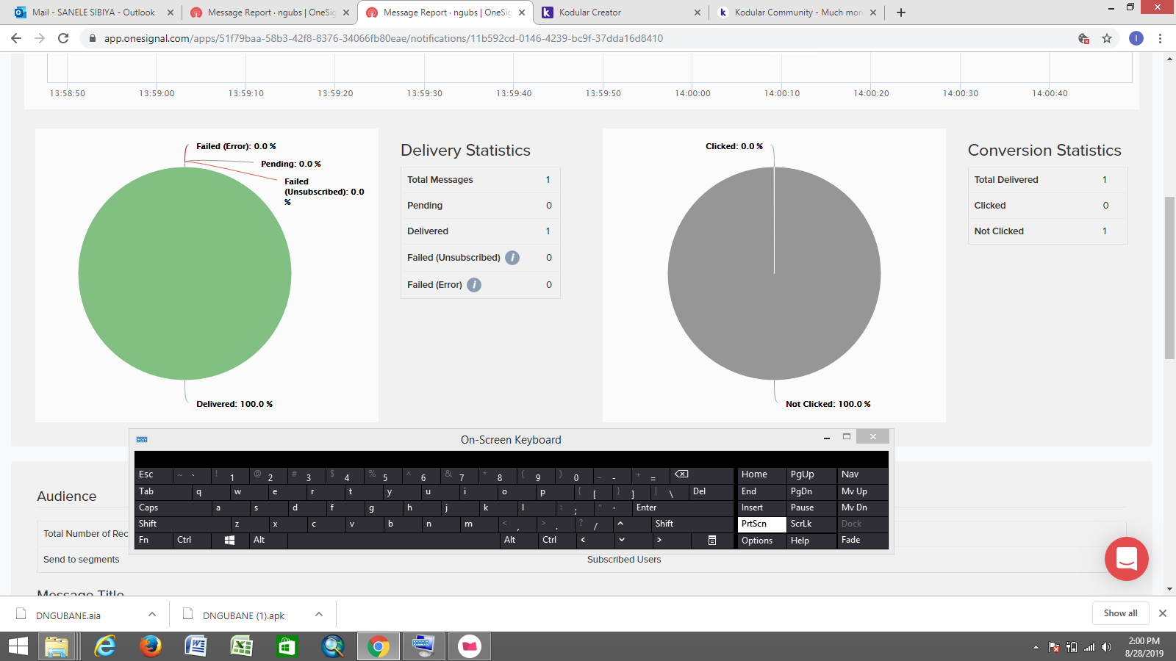1176x661 pixels.
Task: Open the red Intercom chat bubble
Action: pyautogui.click(x=1126, y=559)
